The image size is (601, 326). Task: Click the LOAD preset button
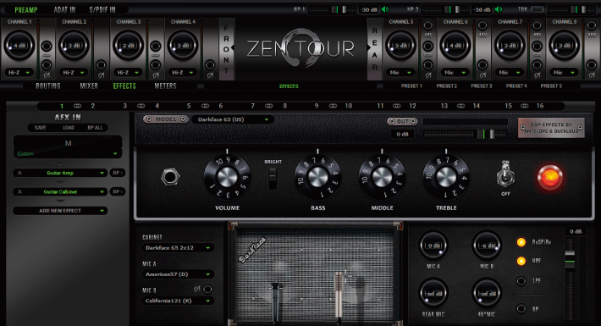coord(69,128)
